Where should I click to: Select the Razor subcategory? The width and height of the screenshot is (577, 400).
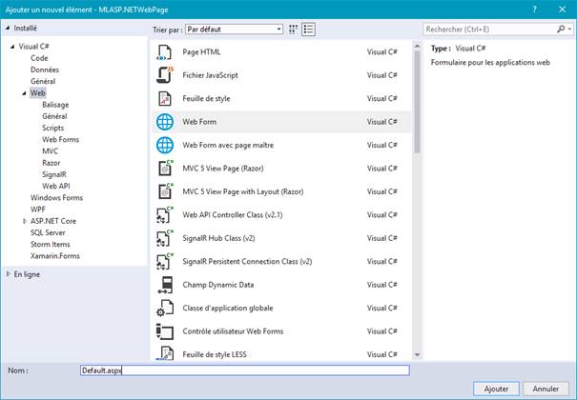52,163
